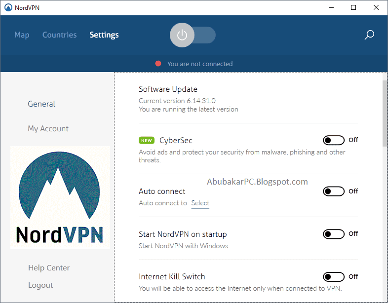Switch on Internet Kill Switch toggle
Viewport: 388px width, 303px height.
[x=334, y=277]
